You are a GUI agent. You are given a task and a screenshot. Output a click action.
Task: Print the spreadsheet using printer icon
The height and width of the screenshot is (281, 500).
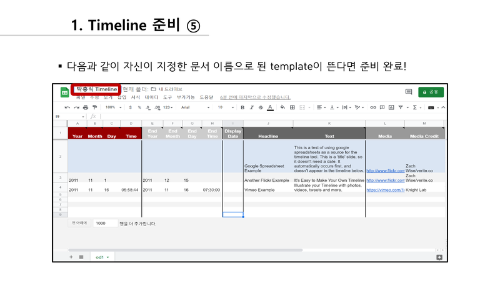coord(86,107)
